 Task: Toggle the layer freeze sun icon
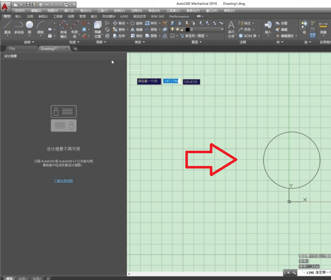[x=178, y=30]
